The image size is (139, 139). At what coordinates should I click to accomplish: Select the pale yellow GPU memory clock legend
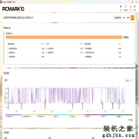pyautogui.click(x=29, y=116)
